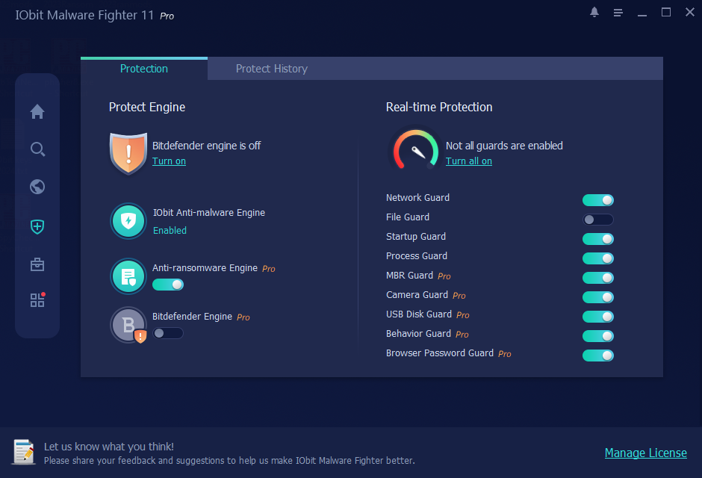The width and height of the screenshot is (702, 478).
Task: Close the Malware Fighter window
Action: pos(690,13)
